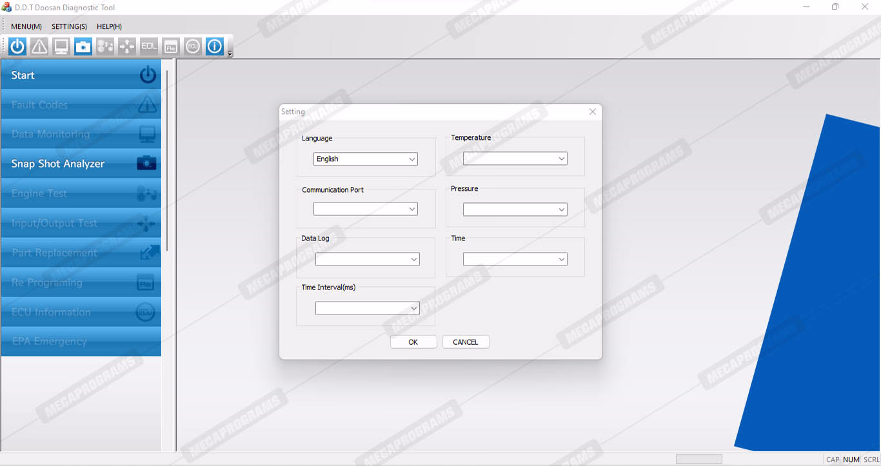Expand the toolbar overflow arrow

230,53
